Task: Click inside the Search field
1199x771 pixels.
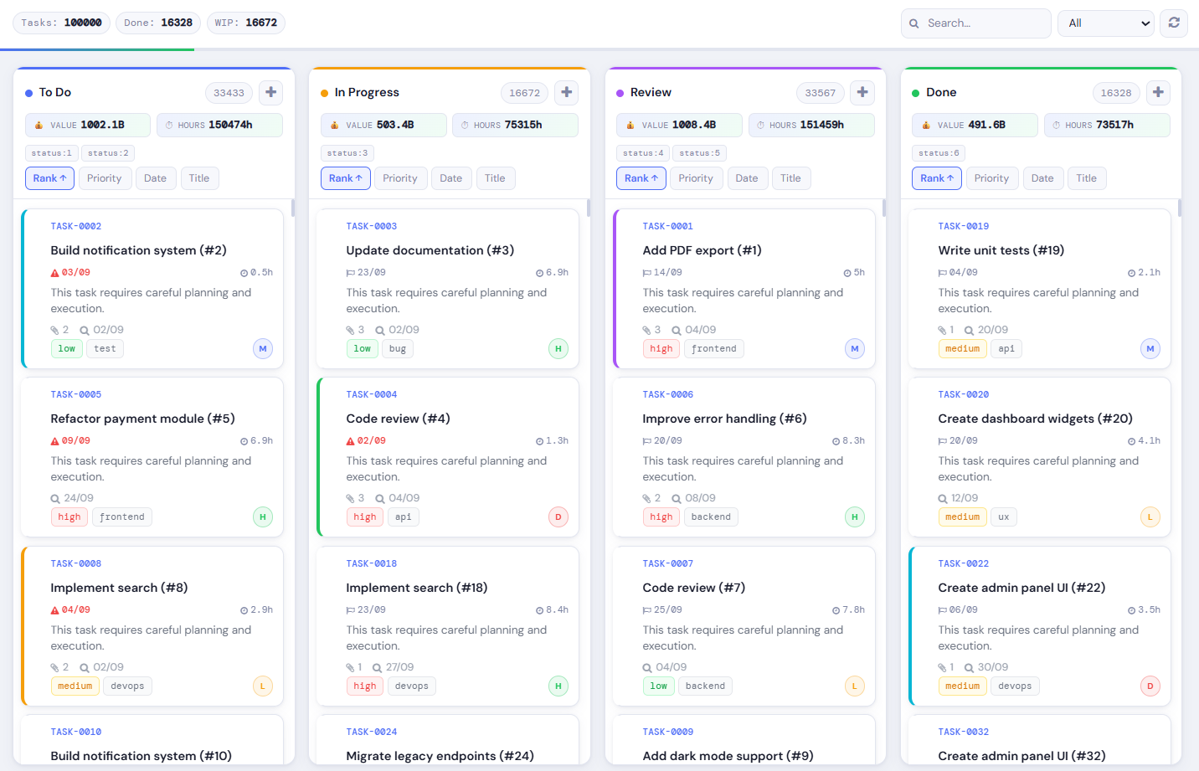Action: point(976,23)
